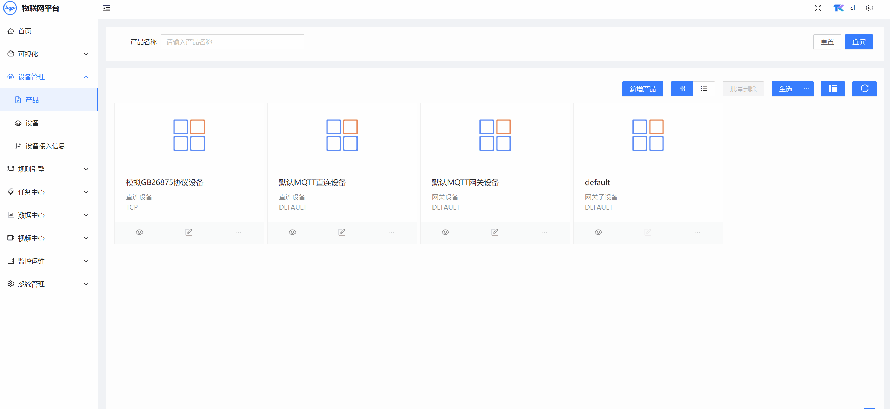Collapse the sidebar with the hamburger icon
The width and height of the screenshot is (890, 409).
point(107,8)
